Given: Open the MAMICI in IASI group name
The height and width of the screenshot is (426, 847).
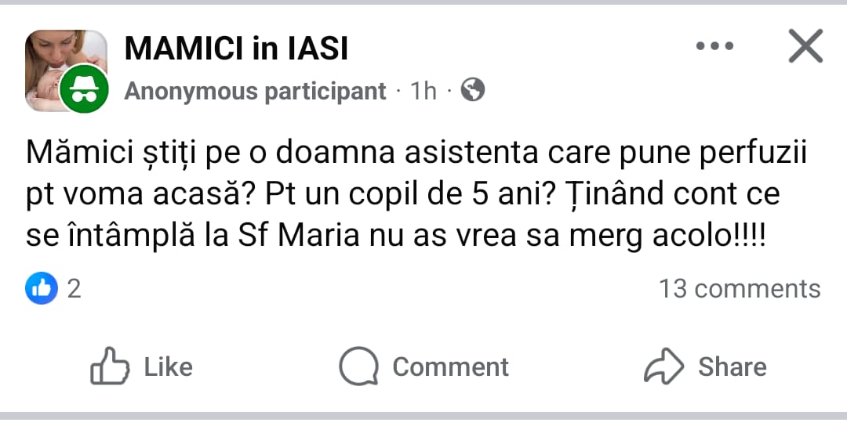Looking at the screenshot, I should pos(236,49).
